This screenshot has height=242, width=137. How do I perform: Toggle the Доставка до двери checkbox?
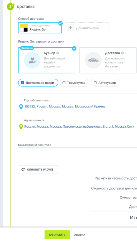tap(23, 83)
